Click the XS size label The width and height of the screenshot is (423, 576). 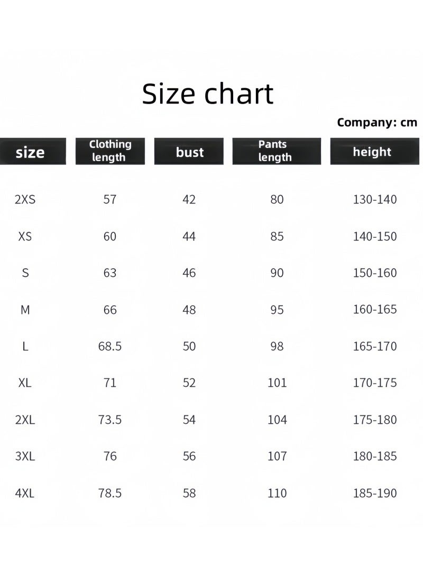point(25,236)
